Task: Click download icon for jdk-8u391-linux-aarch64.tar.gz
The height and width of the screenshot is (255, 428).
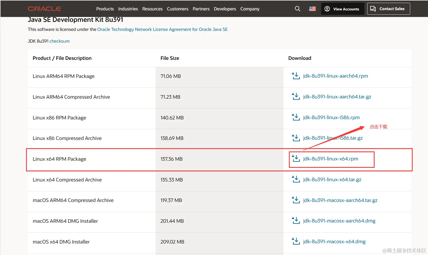Action: tap(296, 97)
